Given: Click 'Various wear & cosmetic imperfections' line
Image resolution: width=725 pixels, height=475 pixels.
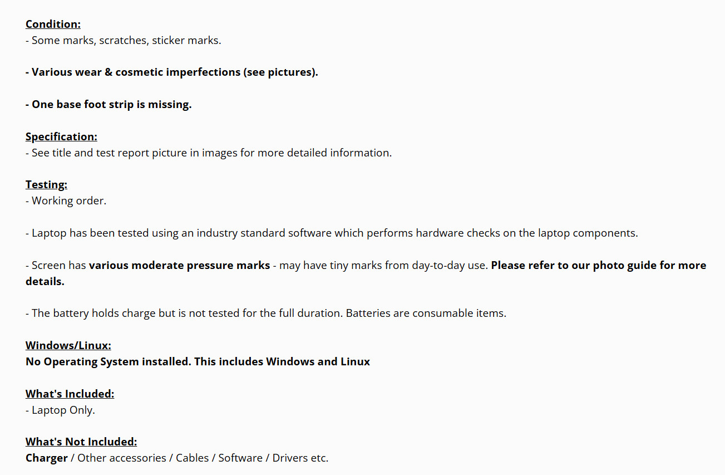Looking at the screenshot, I should (x=172, y=72).
